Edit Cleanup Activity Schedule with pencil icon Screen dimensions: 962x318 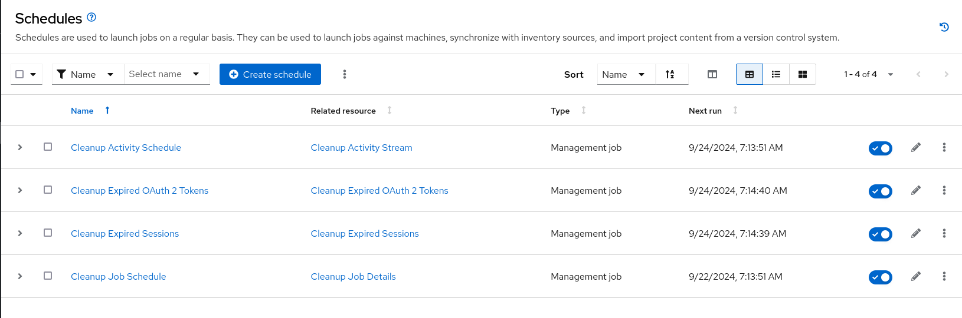[916, 147]
